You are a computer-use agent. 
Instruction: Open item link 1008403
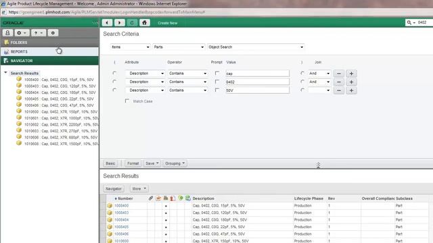122,213
